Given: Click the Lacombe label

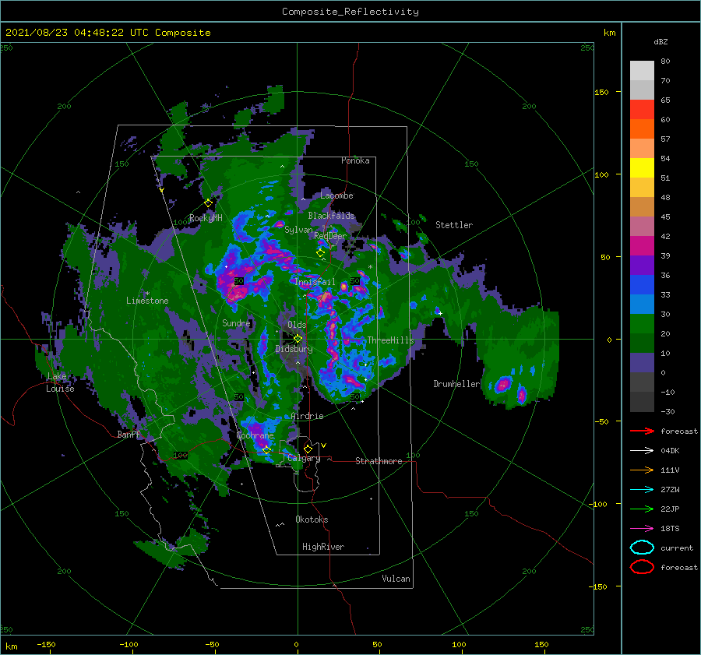Looking at the screenshot, I should tap(336, 195).
